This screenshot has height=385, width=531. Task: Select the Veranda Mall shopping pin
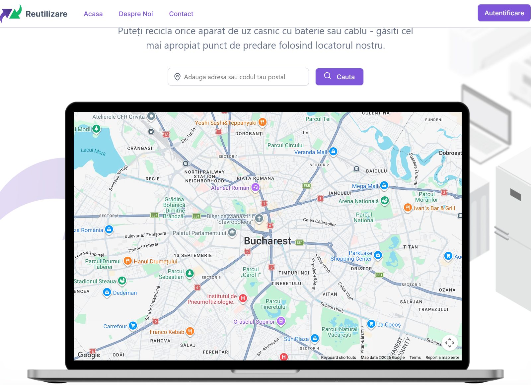[x=334, y=152]
